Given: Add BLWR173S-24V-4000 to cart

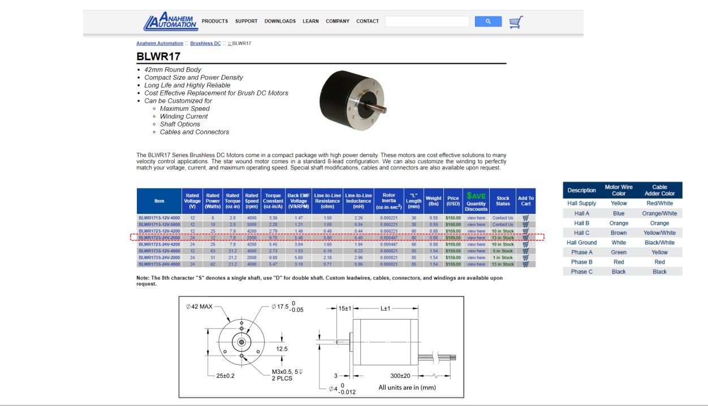Looking at the screenshot, I should point(526,264).
